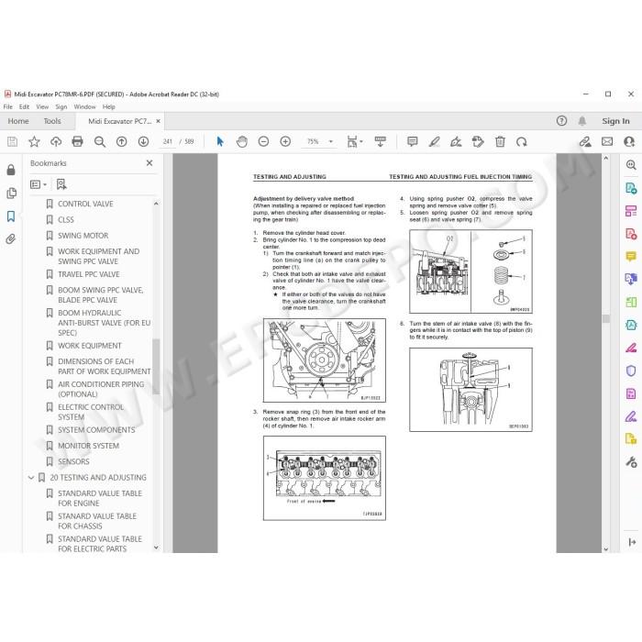Add new bookmark icon
The image size is (642, 642).
pos(61,184)
